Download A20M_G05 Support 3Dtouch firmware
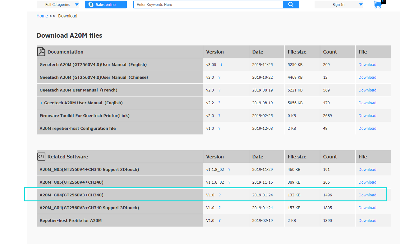Viewport: 410px width, 244px height. click(x=367, y=170)
